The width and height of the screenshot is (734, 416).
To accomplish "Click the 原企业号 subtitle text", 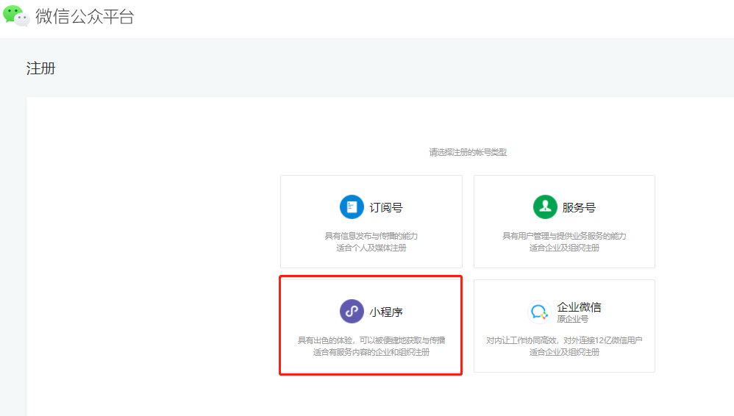I will pyautogui.click(x=572, y=319).
